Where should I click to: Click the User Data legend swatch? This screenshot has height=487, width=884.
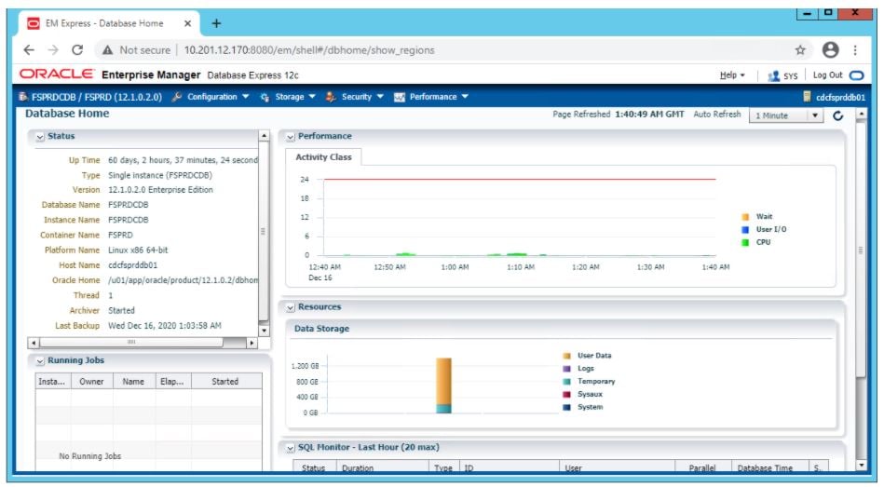click(x=566, y=357)
